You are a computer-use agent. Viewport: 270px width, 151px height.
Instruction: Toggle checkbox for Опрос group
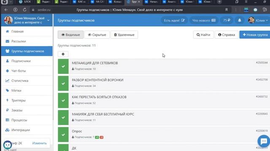pos(63,135)
